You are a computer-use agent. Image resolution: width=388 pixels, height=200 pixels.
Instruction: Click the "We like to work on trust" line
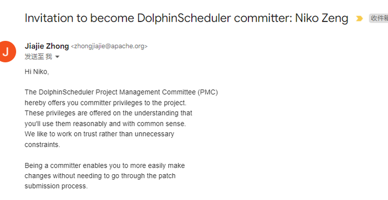99,134
